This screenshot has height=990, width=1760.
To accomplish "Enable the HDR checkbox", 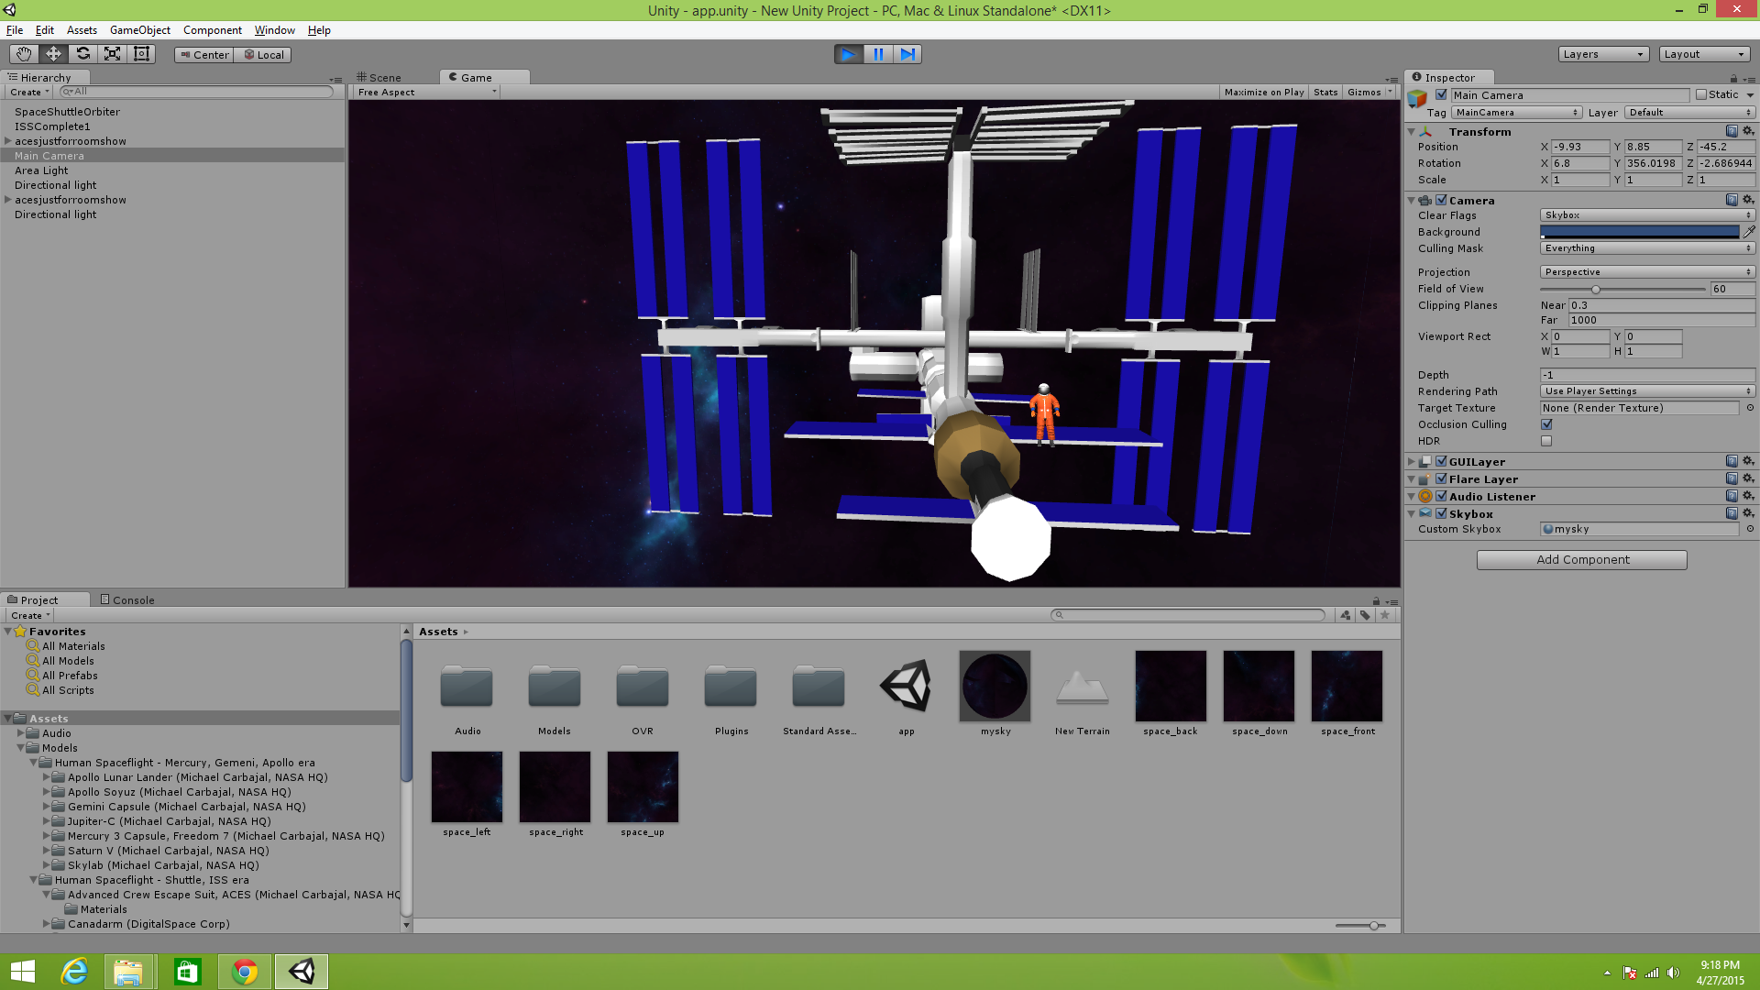I will (1546, 441).
